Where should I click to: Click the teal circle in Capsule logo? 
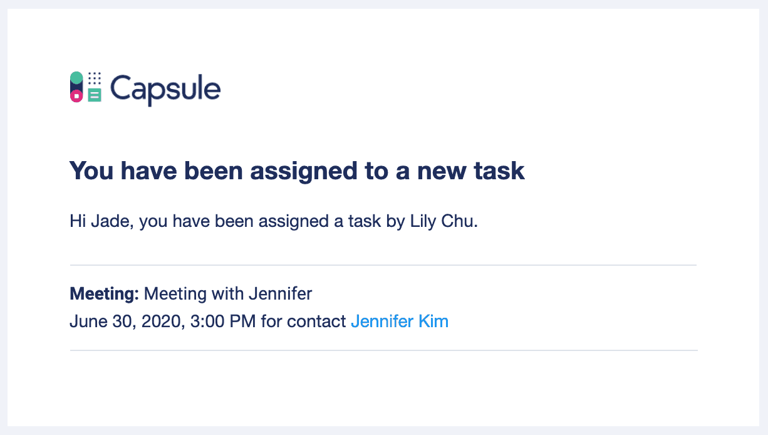76,77
